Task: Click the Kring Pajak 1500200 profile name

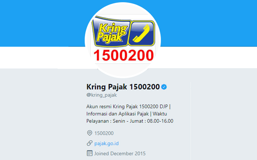Action: pyautogui.click(x=123, y=87)
